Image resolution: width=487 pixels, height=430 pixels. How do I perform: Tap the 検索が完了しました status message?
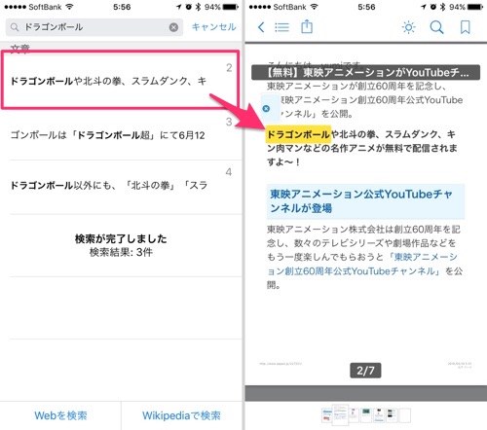(x=121, y=238)
